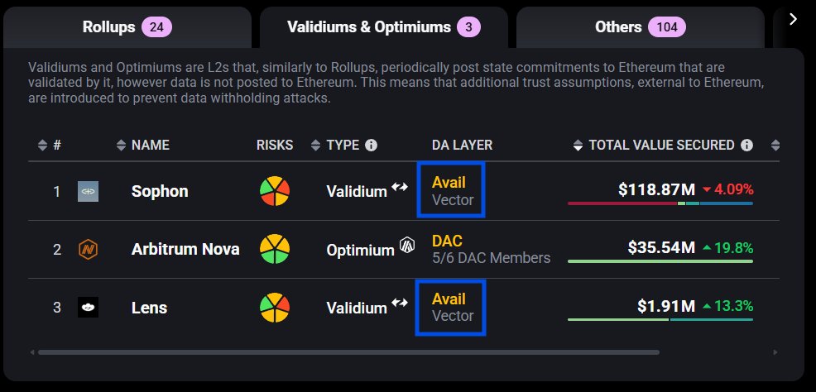
Task: Open Lens risk pie chart
Action: click(x=275, y=308)
